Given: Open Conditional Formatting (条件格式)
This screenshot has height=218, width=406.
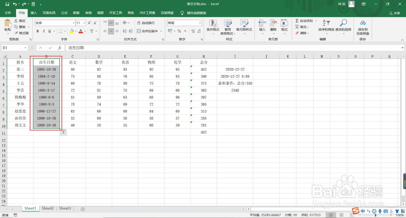Looking at the screenshot, I should 213,27.
